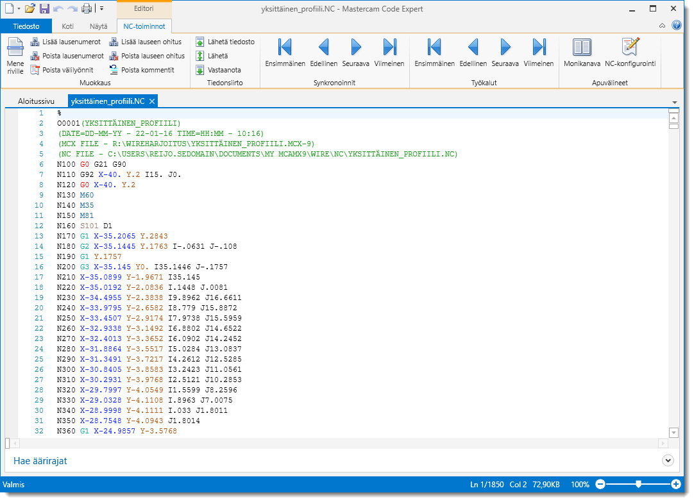Screen dimensions: 694x502
Task: Open NC-konfigurointi settings
Action: [x=631, y=53]
